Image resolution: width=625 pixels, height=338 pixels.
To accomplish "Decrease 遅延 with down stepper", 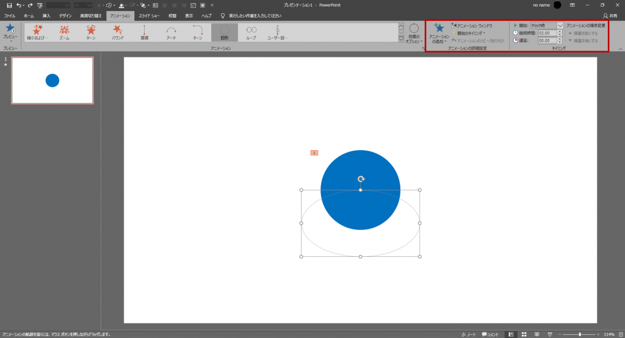I will (560, 42).
